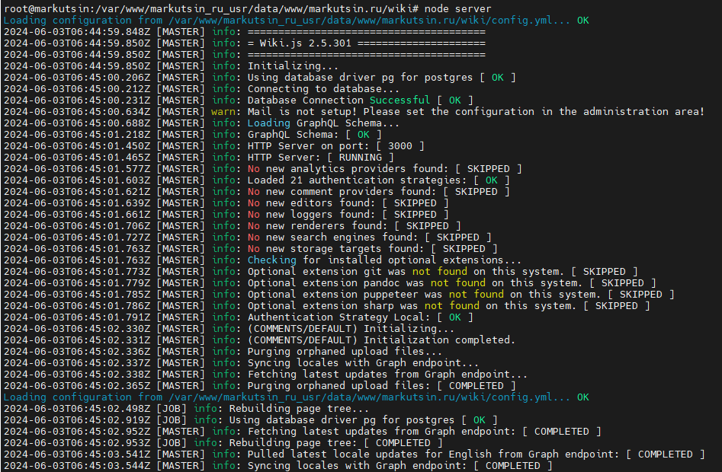Click 'Optional extension pandoc' line
Viewport: 722px width, 472px height.
pyautogui.click(x=329, y=282)
